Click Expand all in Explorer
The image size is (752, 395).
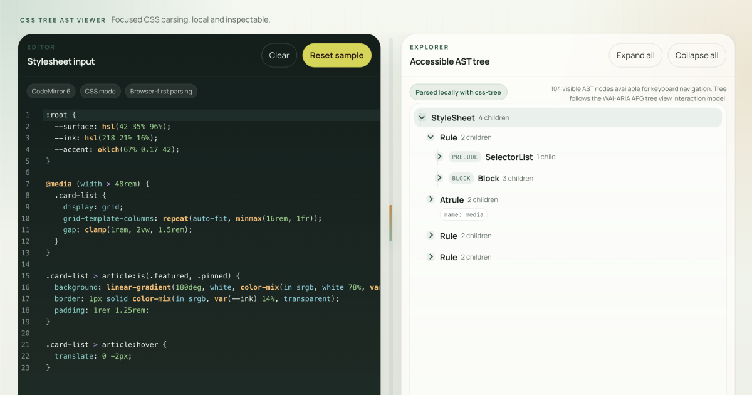pos(635,55)
